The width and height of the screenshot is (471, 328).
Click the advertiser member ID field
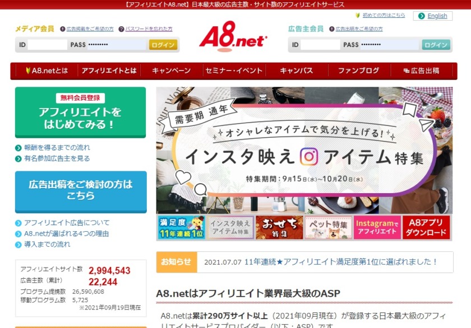[320, 45]
